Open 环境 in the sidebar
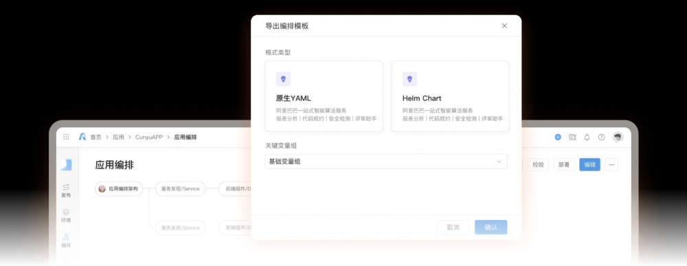The height and width of the screenshot is (266, 687). (66, 216)
